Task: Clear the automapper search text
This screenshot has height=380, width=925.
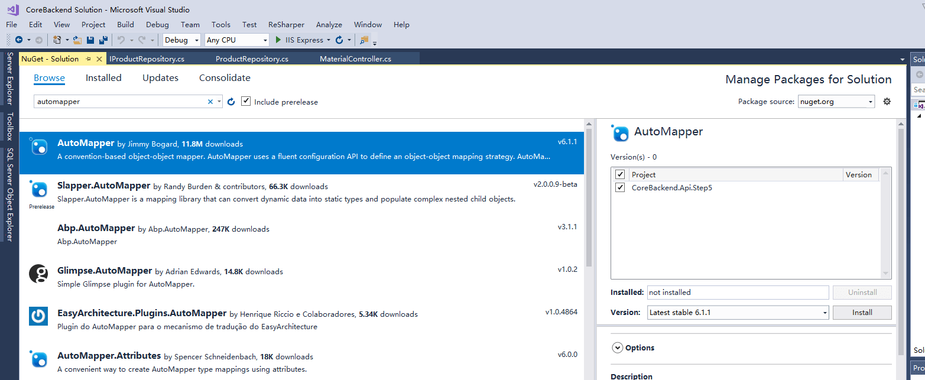Action: coord(210,102)
